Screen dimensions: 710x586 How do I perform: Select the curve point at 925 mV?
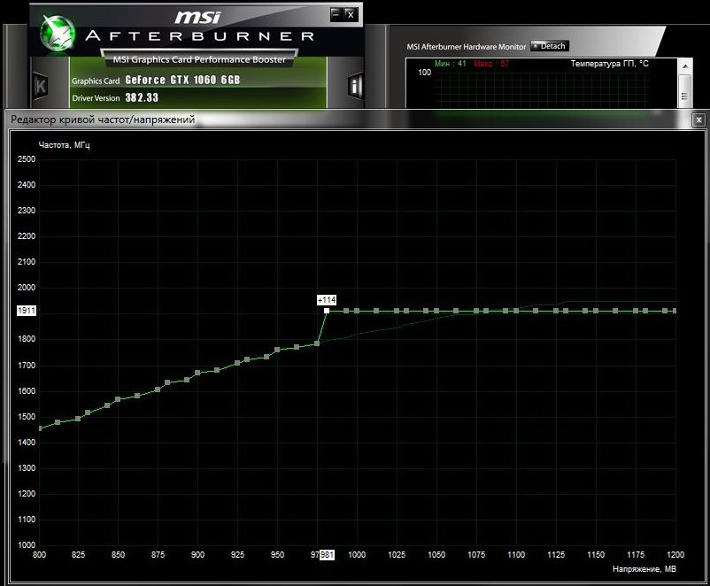tap(237, 363)
